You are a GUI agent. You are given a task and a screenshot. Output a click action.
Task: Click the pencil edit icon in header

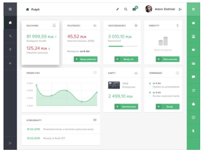tap(117, 9)
